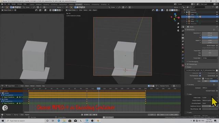The image size is (219, 123).
Task: Open the Playback popover in timeline footer
Action: click(9, 115)
